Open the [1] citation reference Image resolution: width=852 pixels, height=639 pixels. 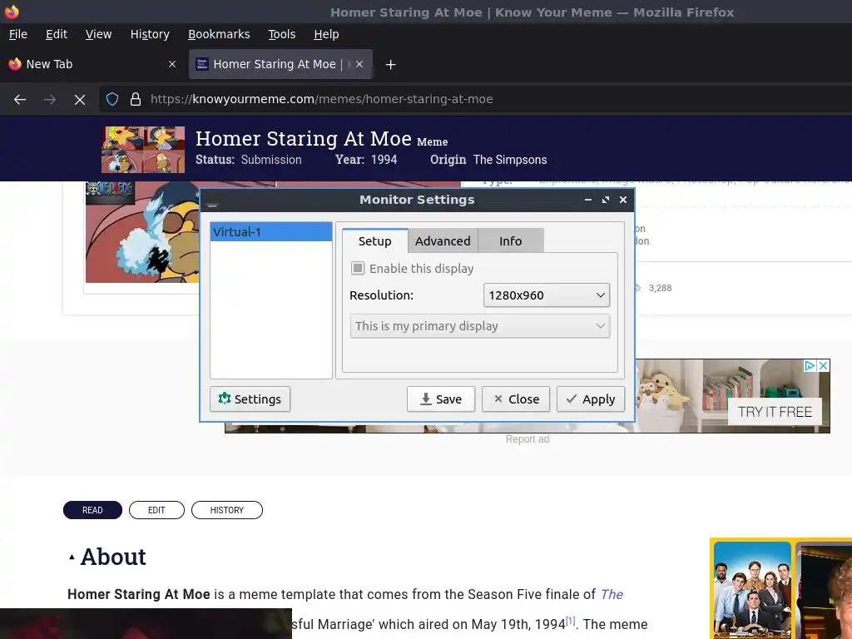coord(570,621)
